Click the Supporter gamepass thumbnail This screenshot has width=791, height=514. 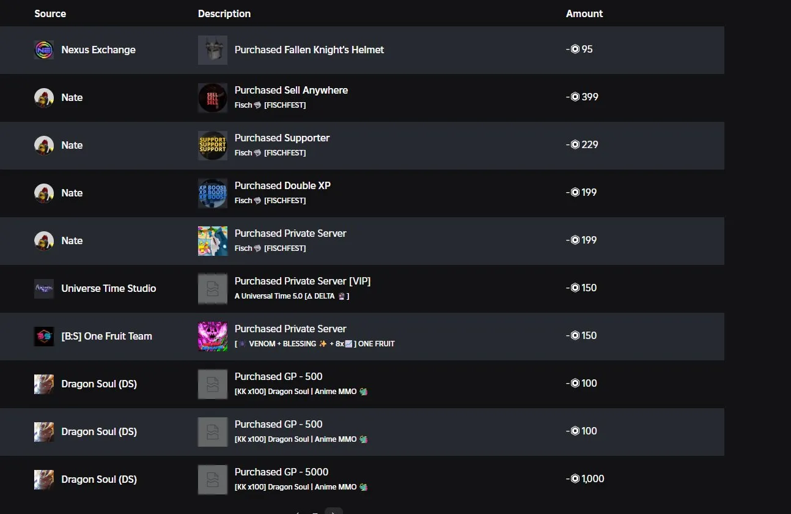[x=212, y=145]
